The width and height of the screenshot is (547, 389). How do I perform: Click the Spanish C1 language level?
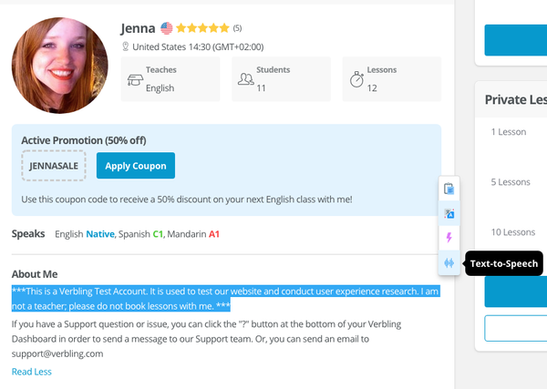(x=140, y=234)
